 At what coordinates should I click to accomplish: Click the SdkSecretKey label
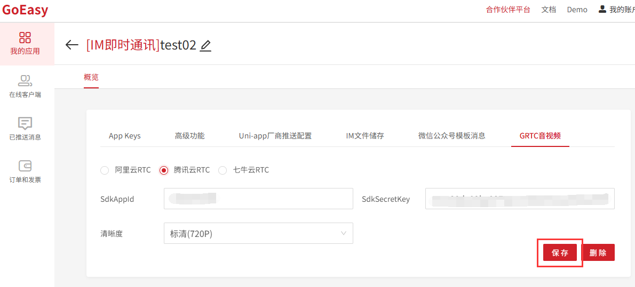385,199
